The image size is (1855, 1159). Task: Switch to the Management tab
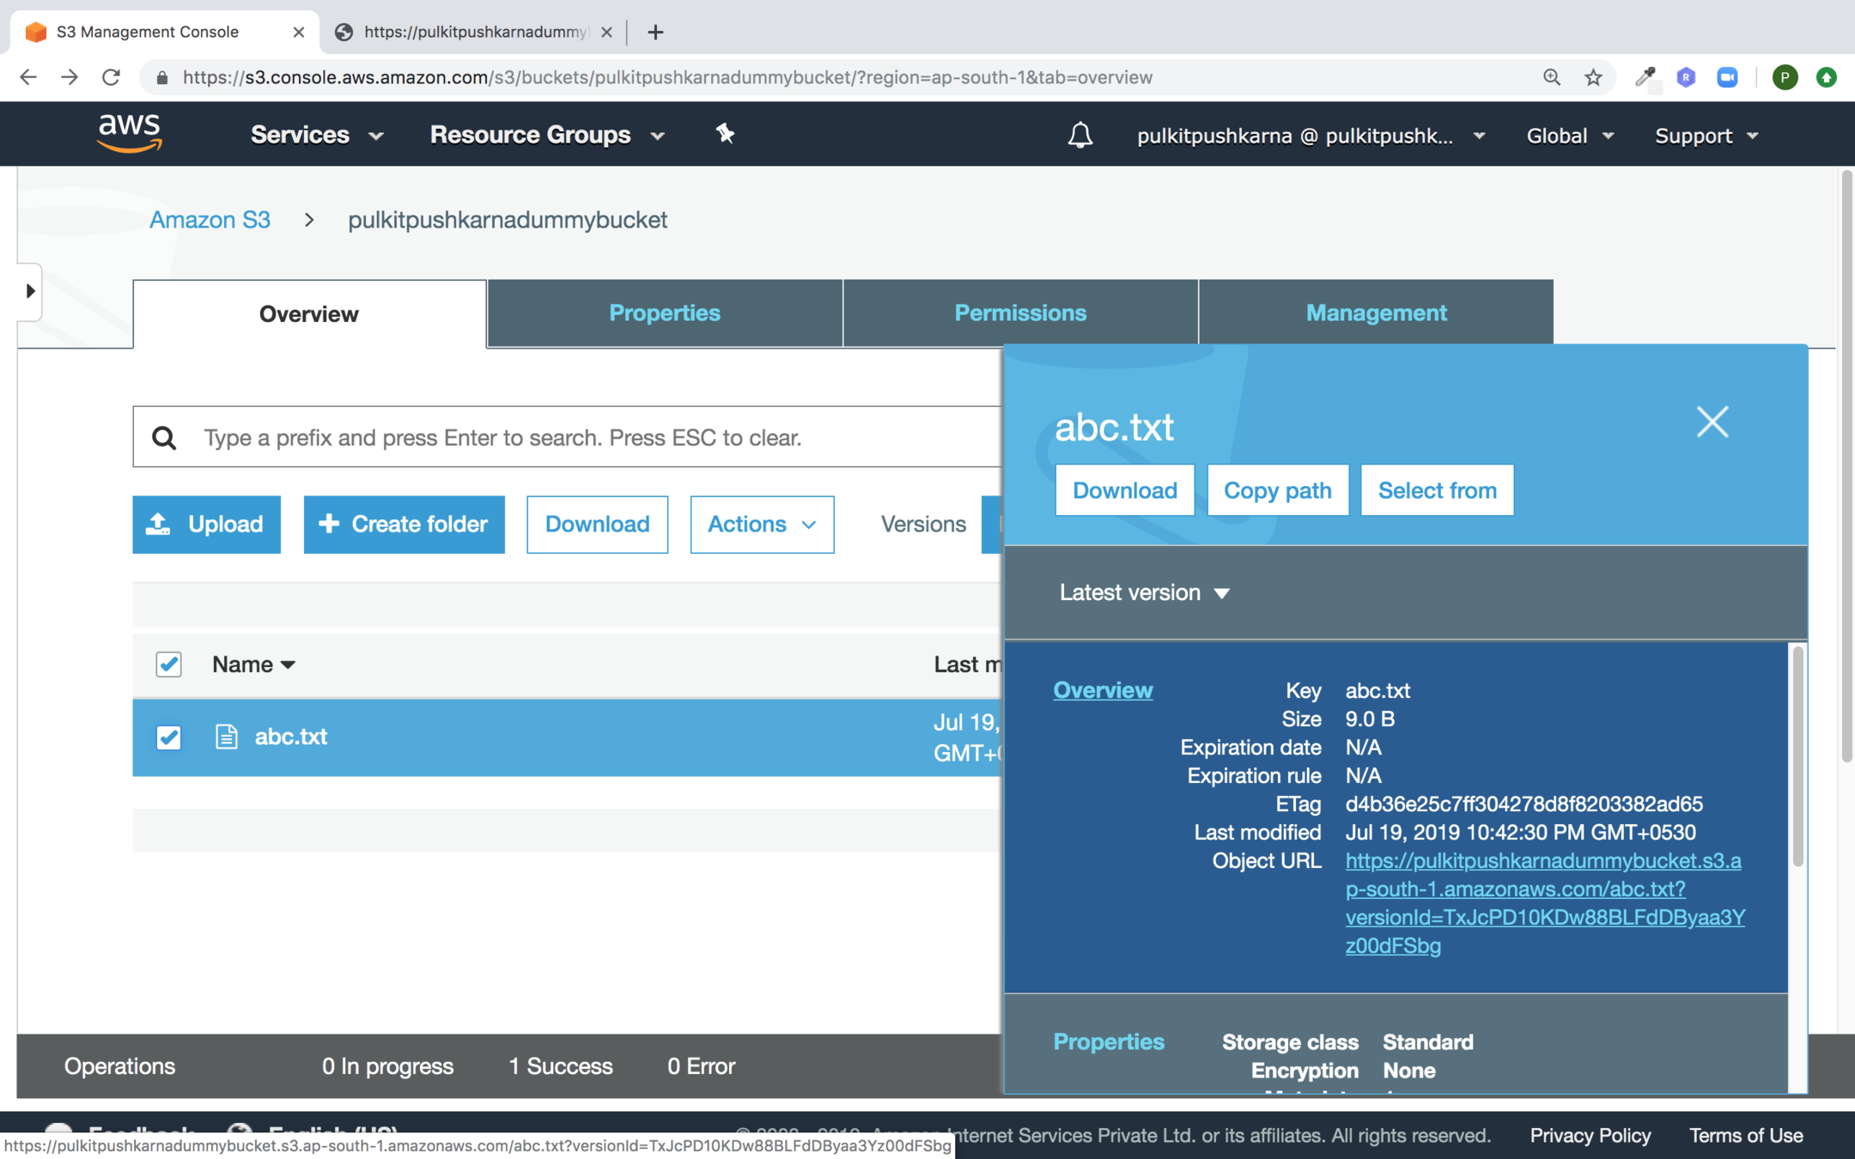1375,313
